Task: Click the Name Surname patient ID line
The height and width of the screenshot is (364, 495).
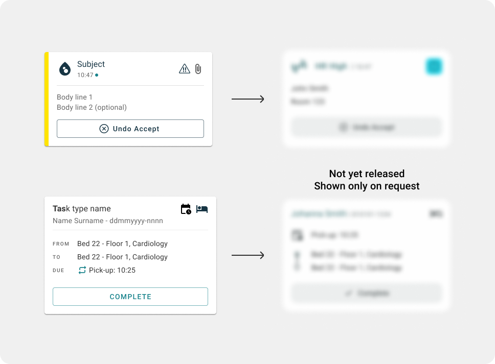Action: pos(108,221)
